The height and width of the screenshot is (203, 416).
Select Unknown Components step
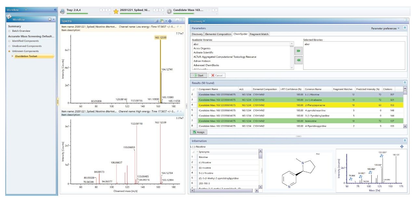[25, 51]
